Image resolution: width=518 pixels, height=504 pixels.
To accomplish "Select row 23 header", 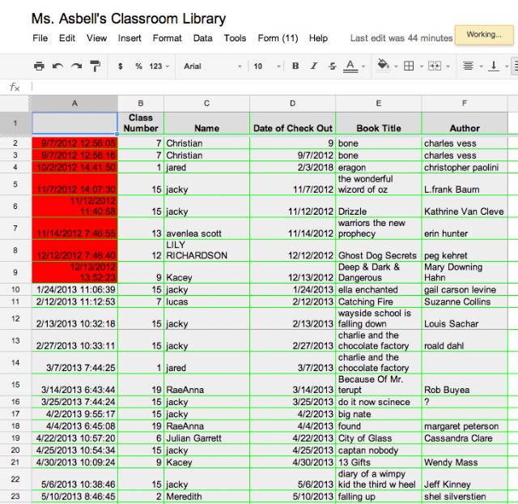I will (15, 497).
